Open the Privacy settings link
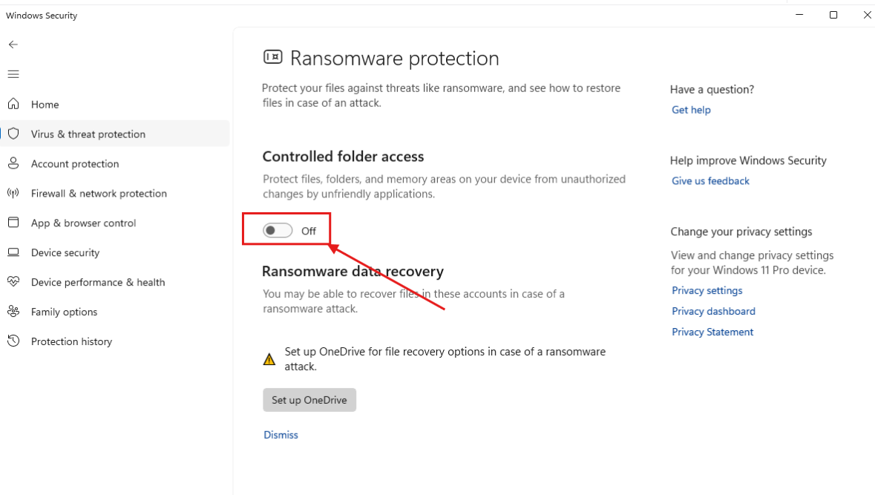 [x=707, y=291]
